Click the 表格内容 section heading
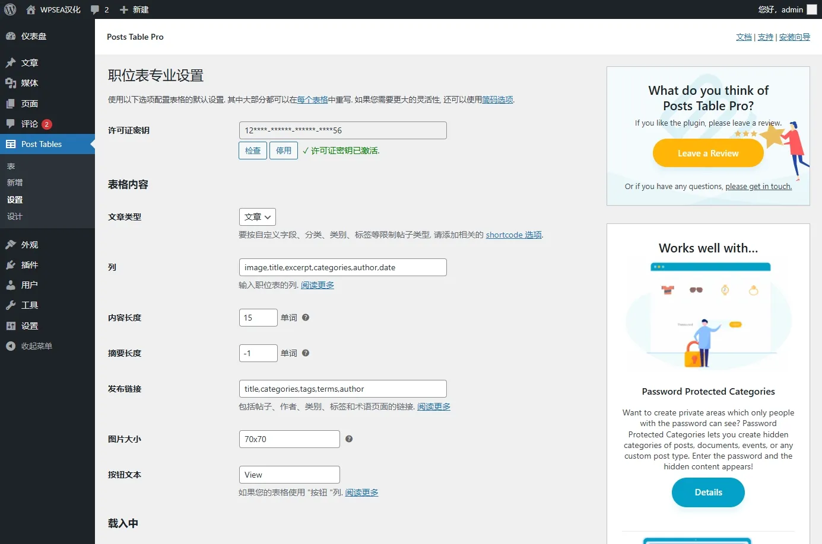The height and width of the screenshot is (544, 822). pyautogui.click(x=128, y=184)
